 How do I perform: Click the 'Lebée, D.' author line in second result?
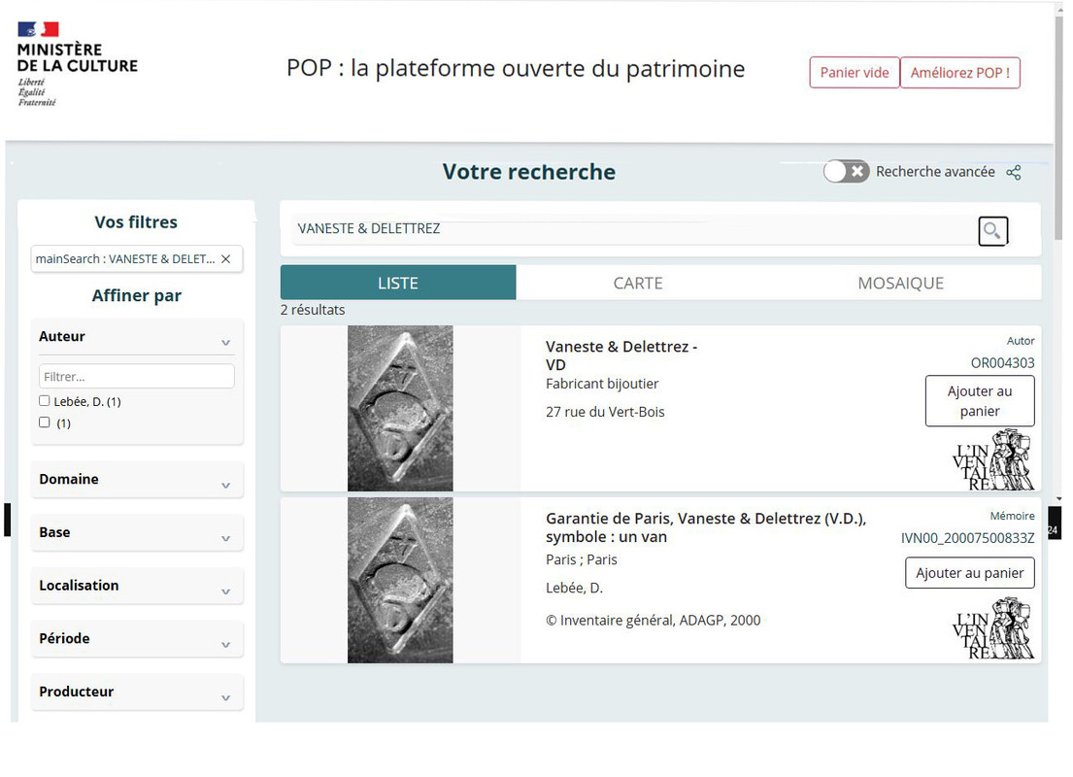pos(574,588)
